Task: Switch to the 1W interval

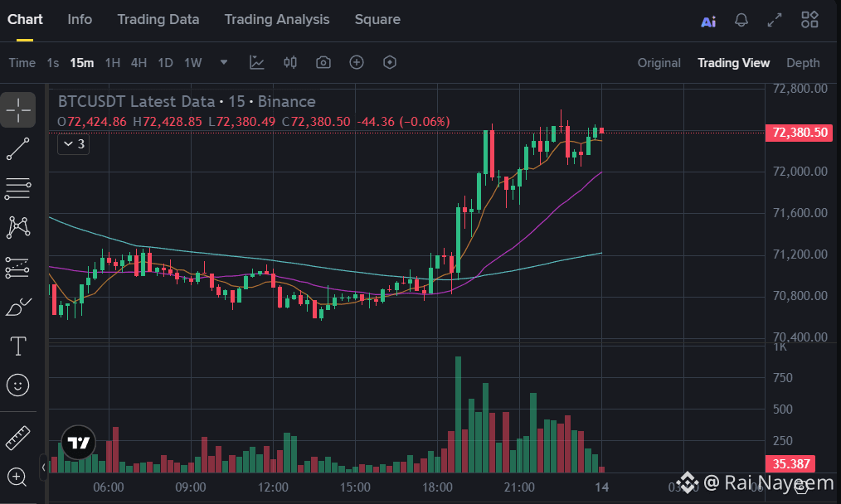Action: point(193,63)
